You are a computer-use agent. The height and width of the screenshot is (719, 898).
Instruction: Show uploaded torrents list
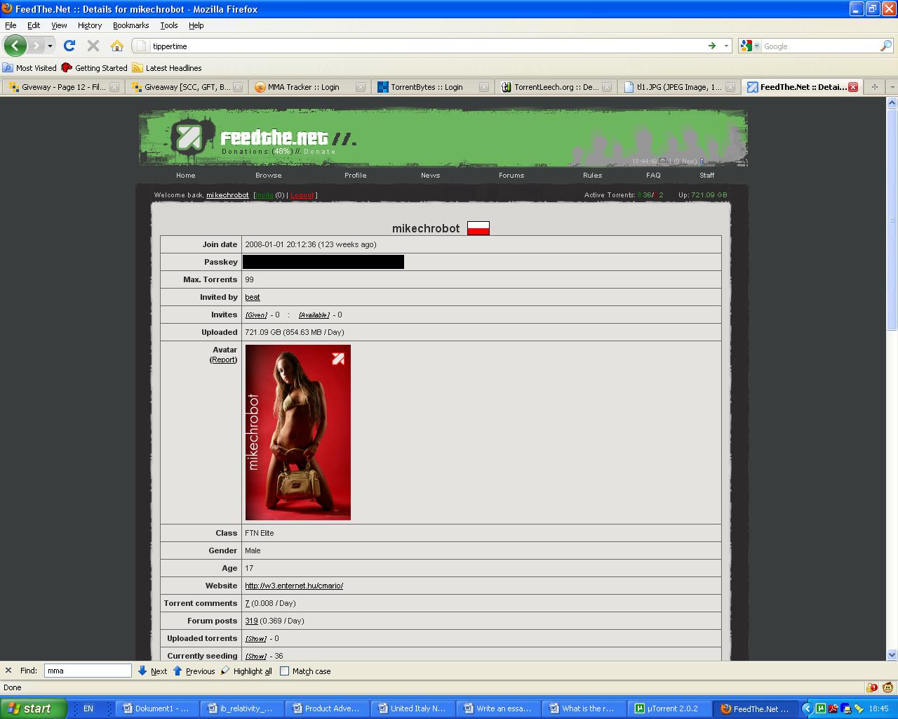tap(255, 639)
